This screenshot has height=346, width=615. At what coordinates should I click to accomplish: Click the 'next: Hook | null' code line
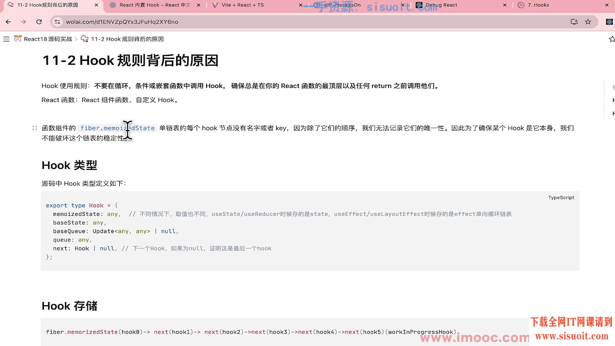tap(162, 249)
